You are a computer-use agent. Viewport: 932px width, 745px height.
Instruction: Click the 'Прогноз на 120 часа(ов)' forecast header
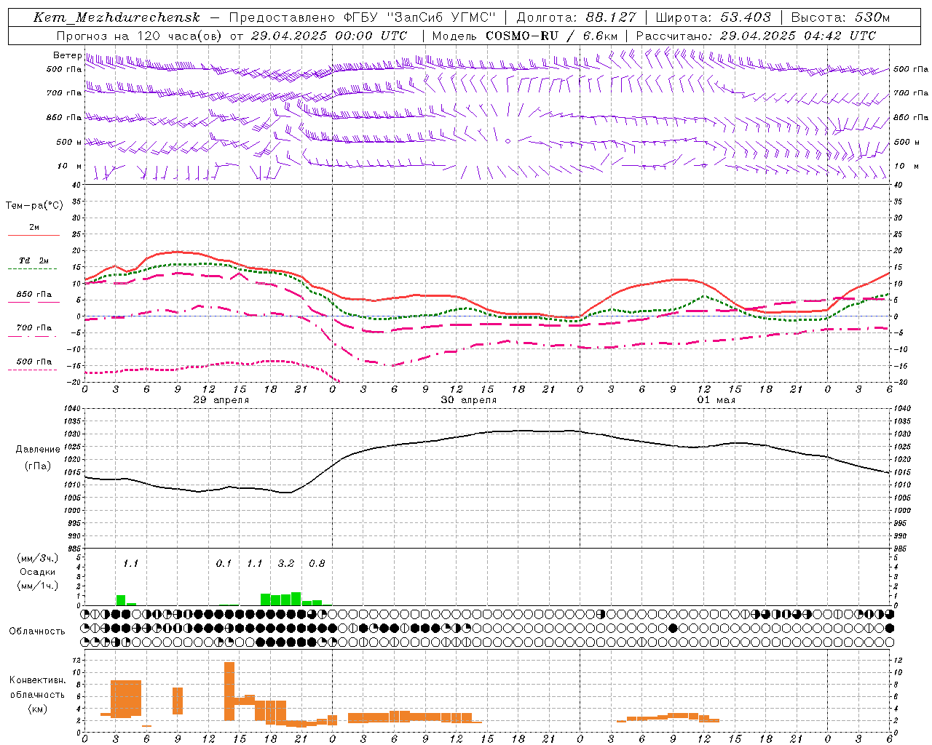tap(140, 36)
